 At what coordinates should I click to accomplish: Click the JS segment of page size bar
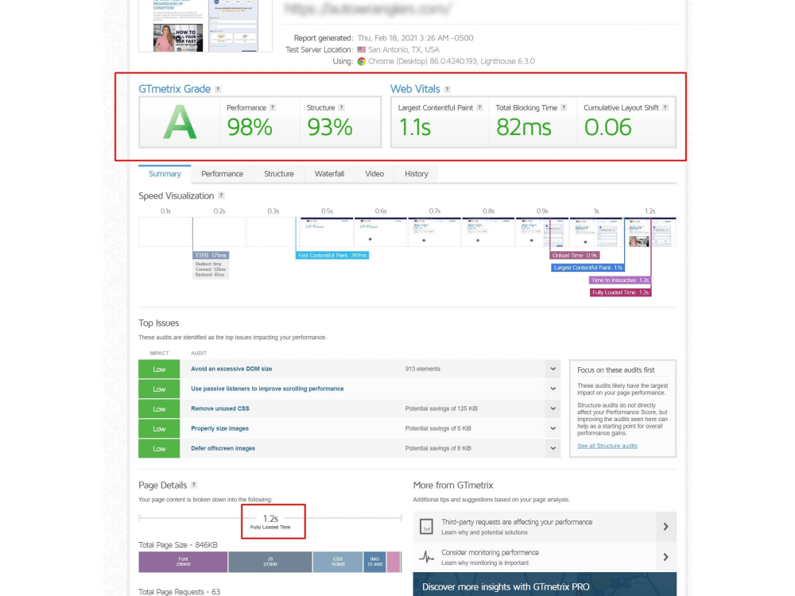[270, 562]
